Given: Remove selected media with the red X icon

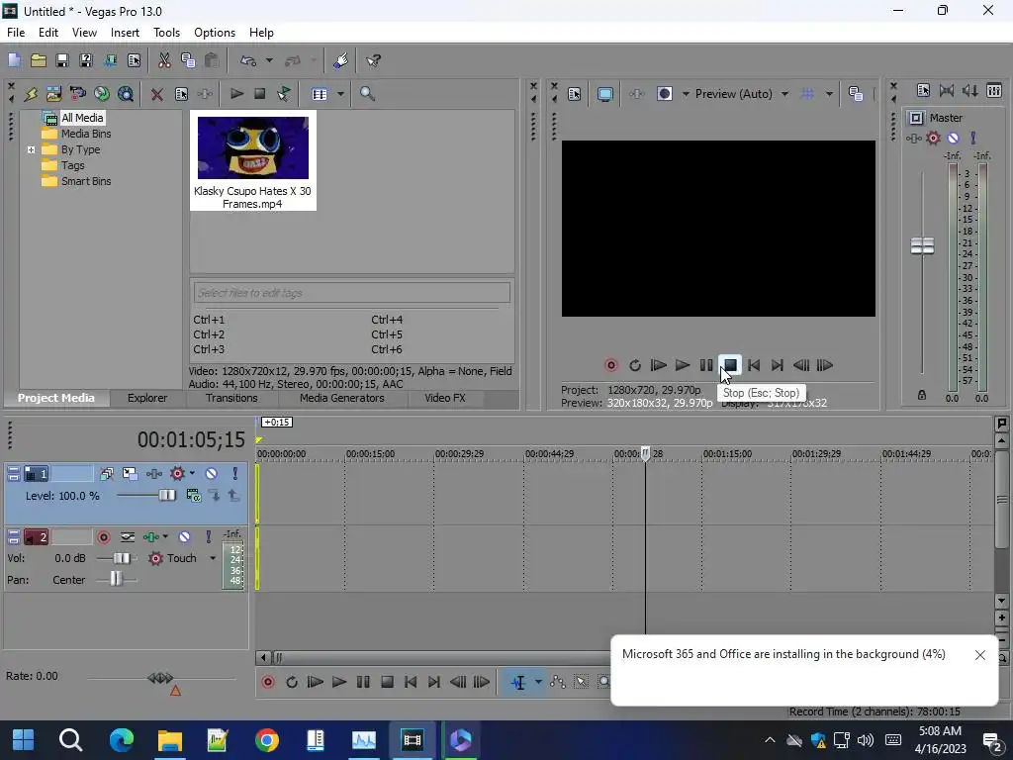Looking at the screenshot, I should pos(156,94).
